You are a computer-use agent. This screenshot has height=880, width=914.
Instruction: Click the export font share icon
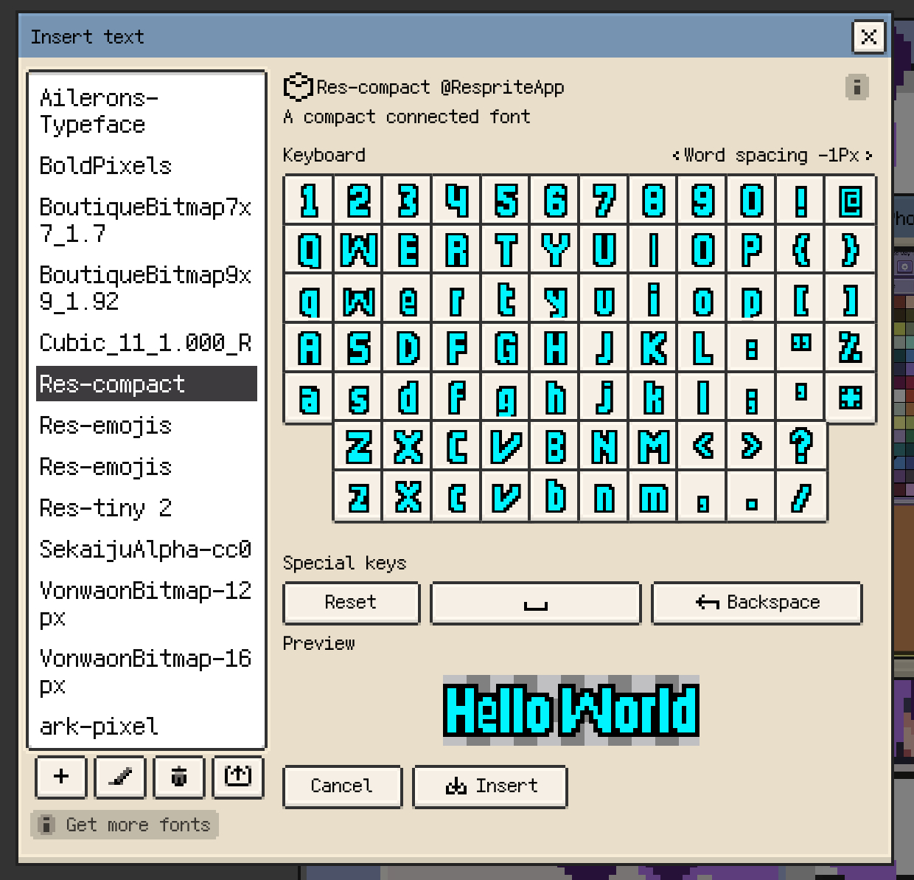click(237, 777)
